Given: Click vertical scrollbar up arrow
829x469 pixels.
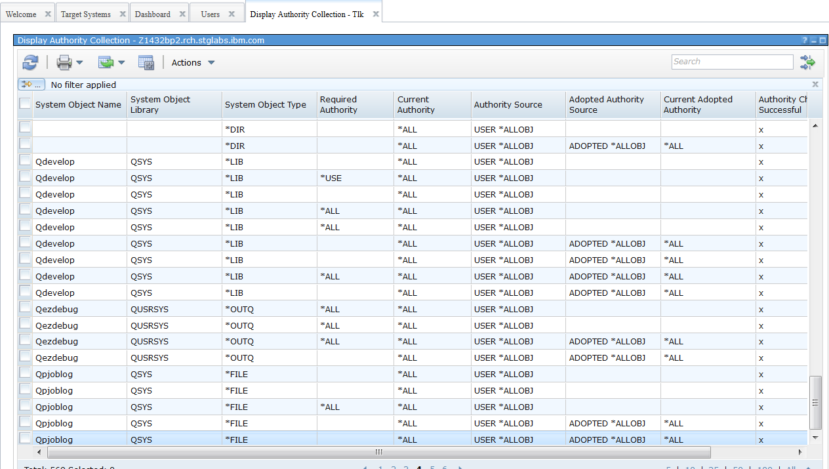Looking at the screenshot, I should [815, 125].
